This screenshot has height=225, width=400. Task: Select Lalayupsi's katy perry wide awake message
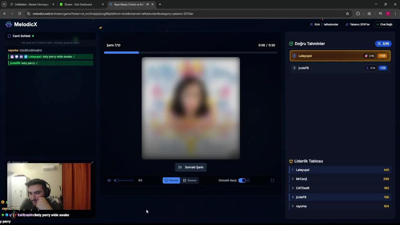[x=51, y=57]
